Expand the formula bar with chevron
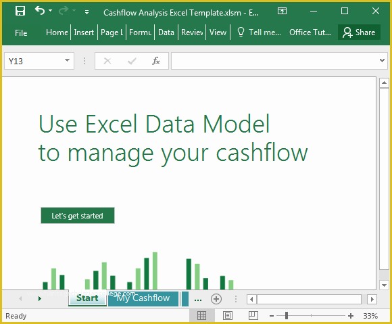 [382, 60]
